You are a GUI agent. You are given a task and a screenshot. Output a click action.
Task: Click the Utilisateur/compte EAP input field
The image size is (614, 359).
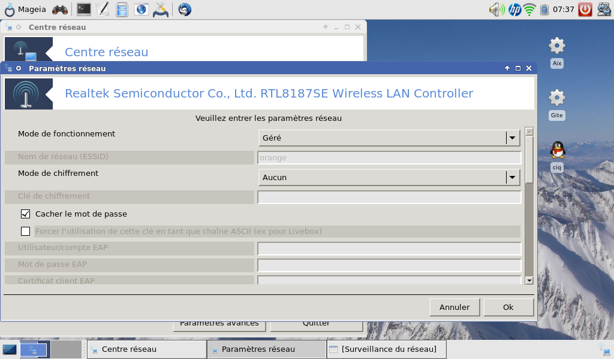(x=389, y=248)
